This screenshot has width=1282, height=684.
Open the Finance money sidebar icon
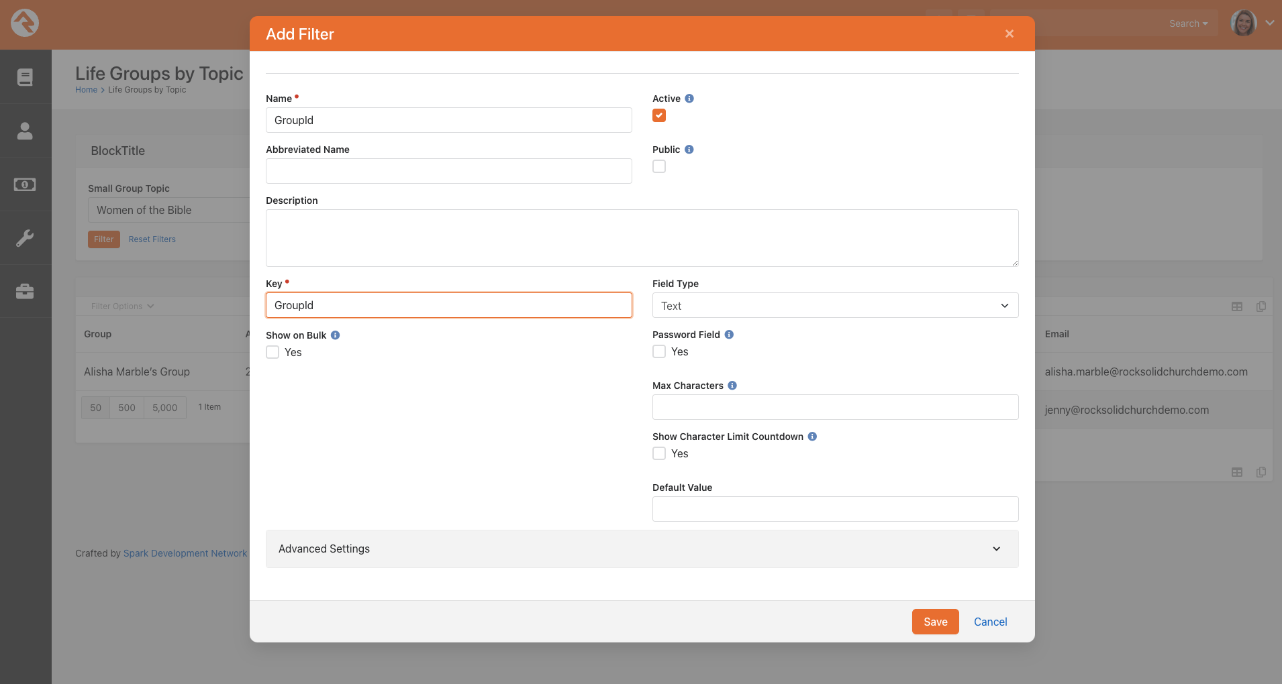coord(25,184)
